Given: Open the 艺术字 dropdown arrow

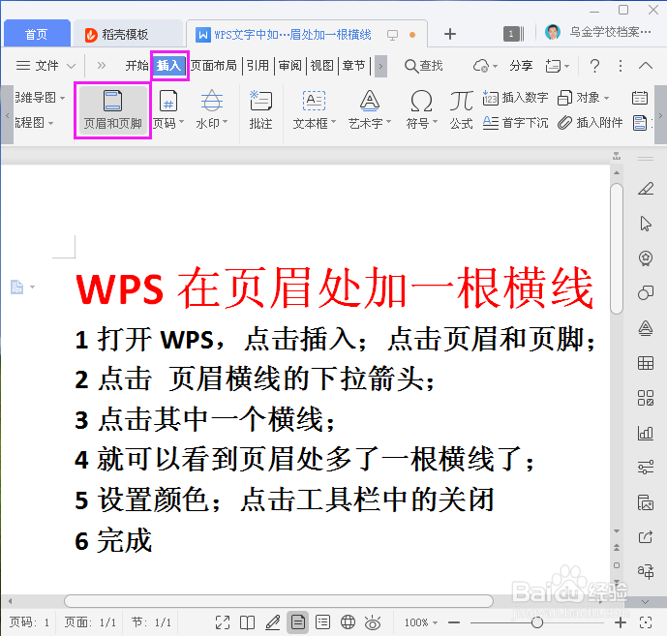Looking at the screenshot, I should pyautogui.click(x=388, y=122).
